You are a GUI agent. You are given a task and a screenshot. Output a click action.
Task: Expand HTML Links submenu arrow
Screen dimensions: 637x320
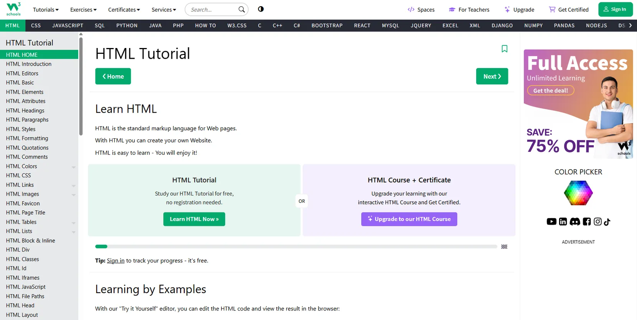74,186
